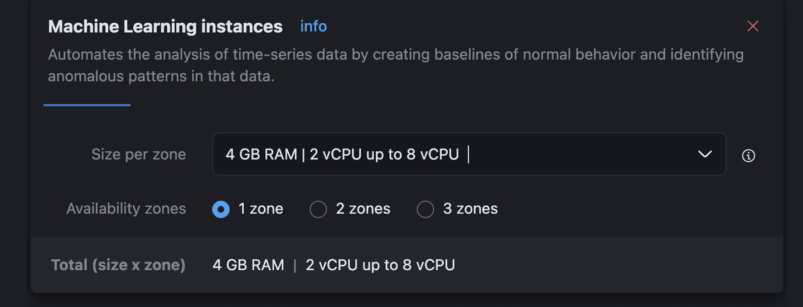Click the "1 zone" option label
This screenshot has width=803, height=307.
261,209
